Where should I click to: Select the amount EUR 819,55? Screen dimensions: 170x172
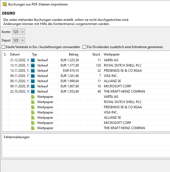click(x=71, y=71)
